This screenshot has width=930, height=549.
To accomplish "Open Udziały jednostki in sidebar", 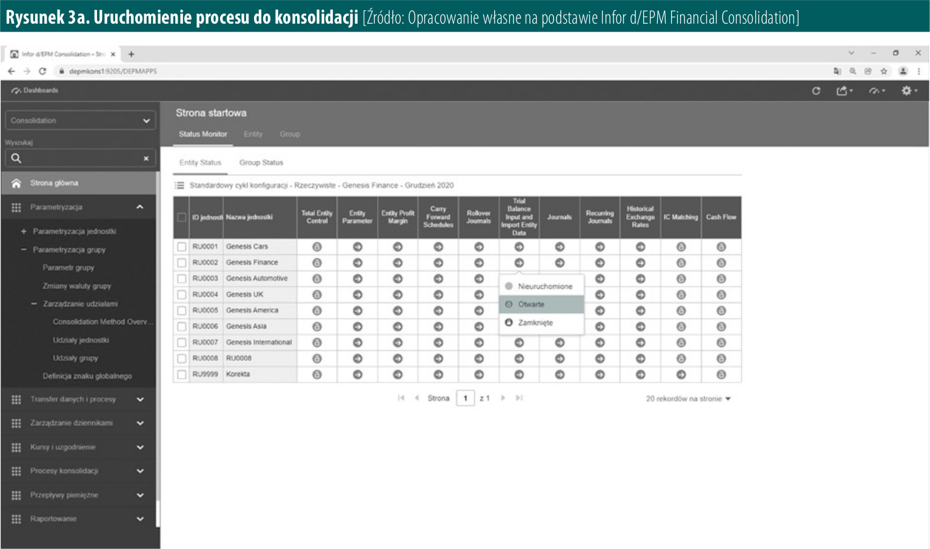I will [81, 340].
